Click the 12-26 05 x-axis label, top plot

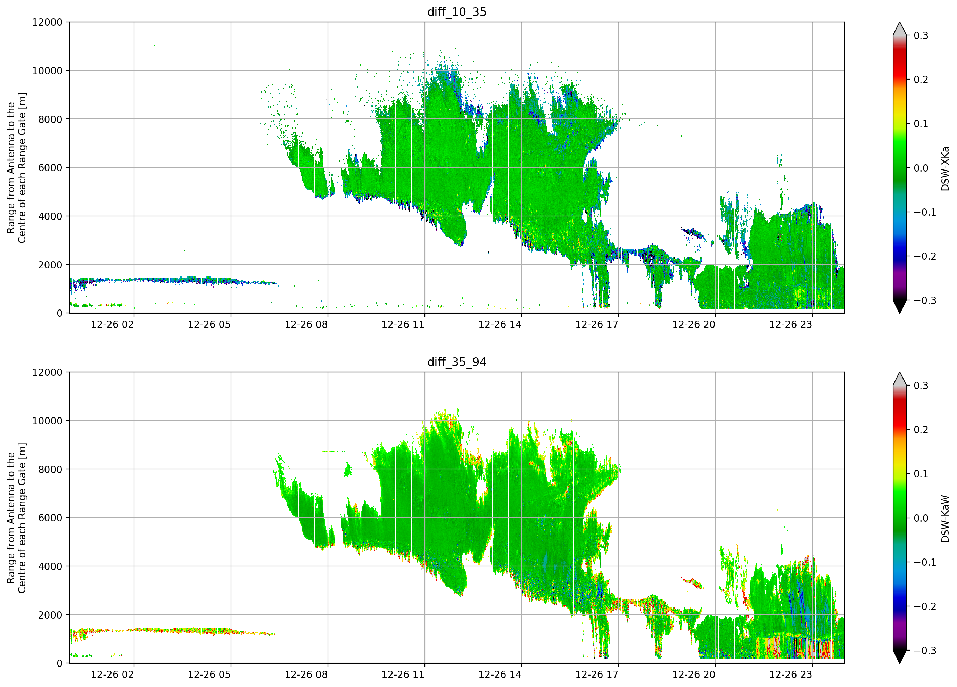[209, 324]
